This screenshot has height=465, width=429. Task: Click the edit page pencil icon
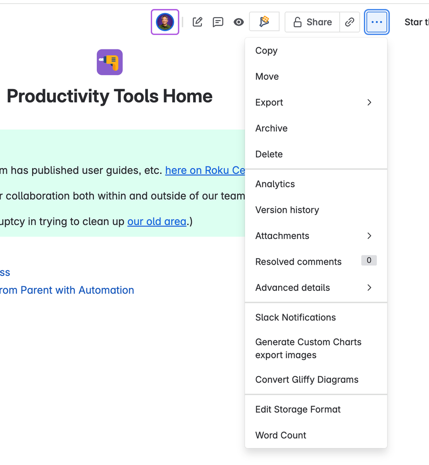(197, 22)
